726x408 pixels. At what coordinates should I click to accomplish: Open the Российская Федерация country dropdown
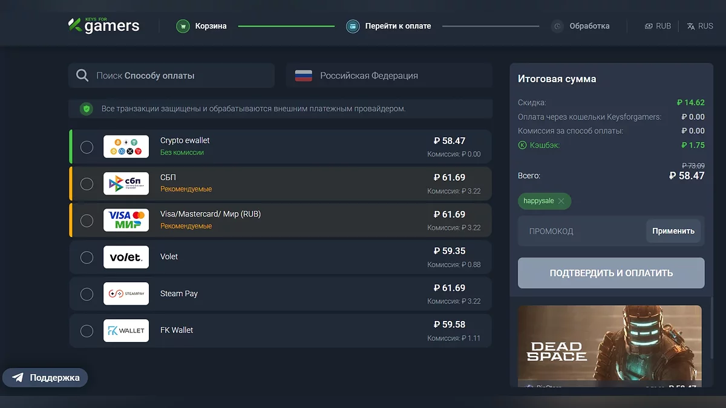click(389, 76)
